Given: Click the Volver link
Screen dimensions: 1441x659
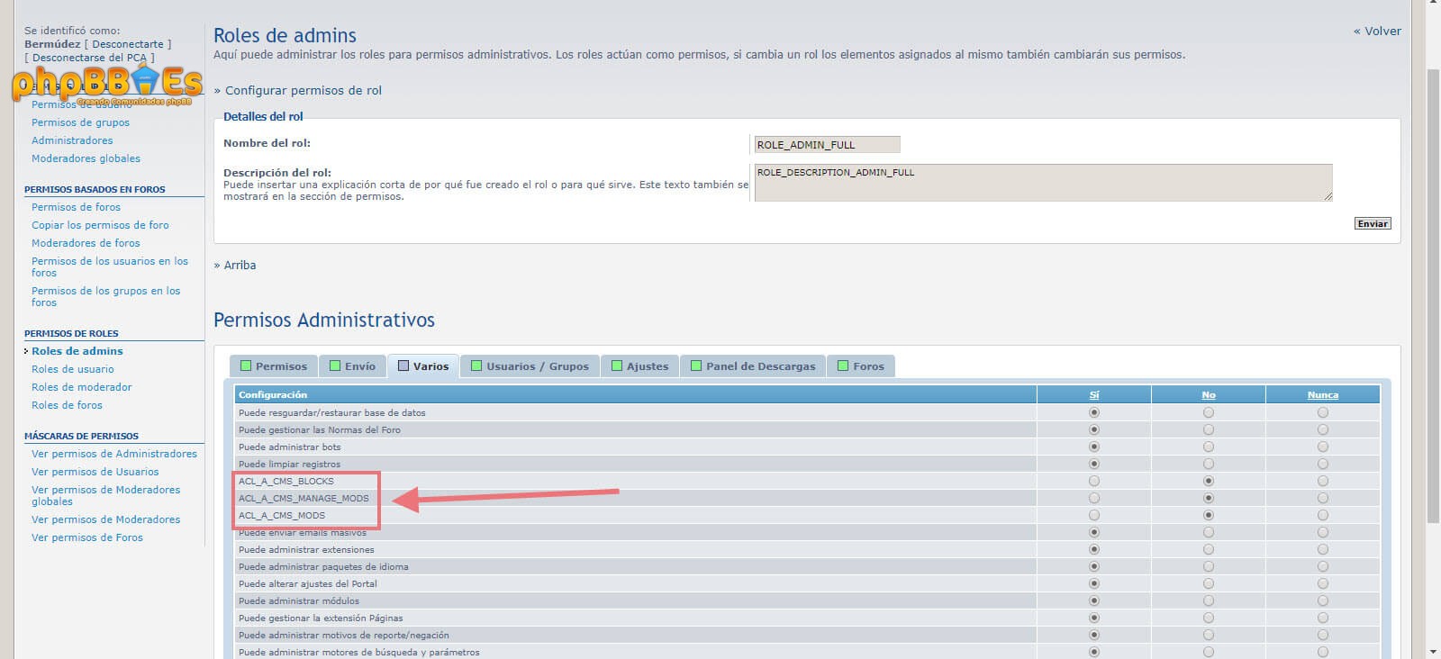Looking at the screenshot, I should (x=1377, y=31).
